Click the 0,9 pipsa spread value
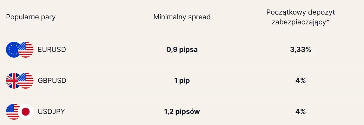 tap(182, 50)
